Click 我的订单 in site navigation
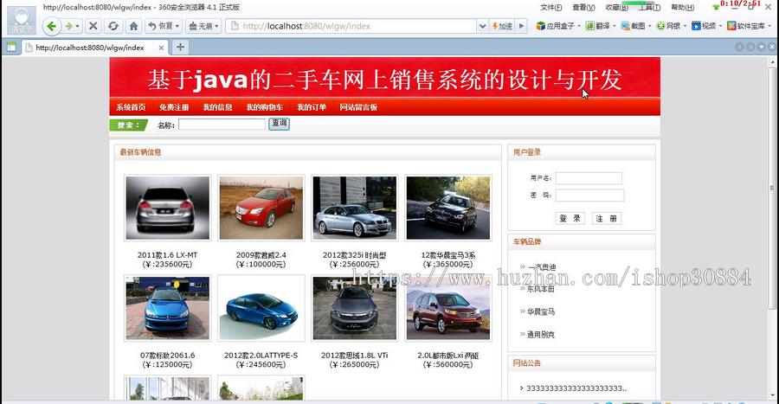 (x=312, y=107)
